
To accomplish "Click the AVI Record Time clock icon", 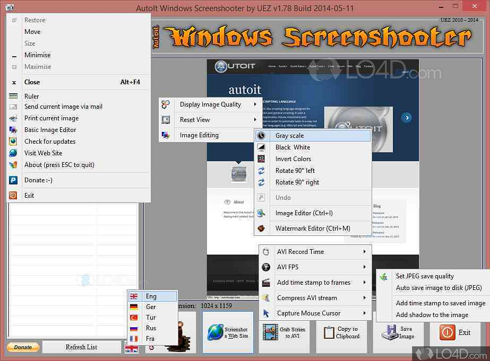I will tap(266, 252).
